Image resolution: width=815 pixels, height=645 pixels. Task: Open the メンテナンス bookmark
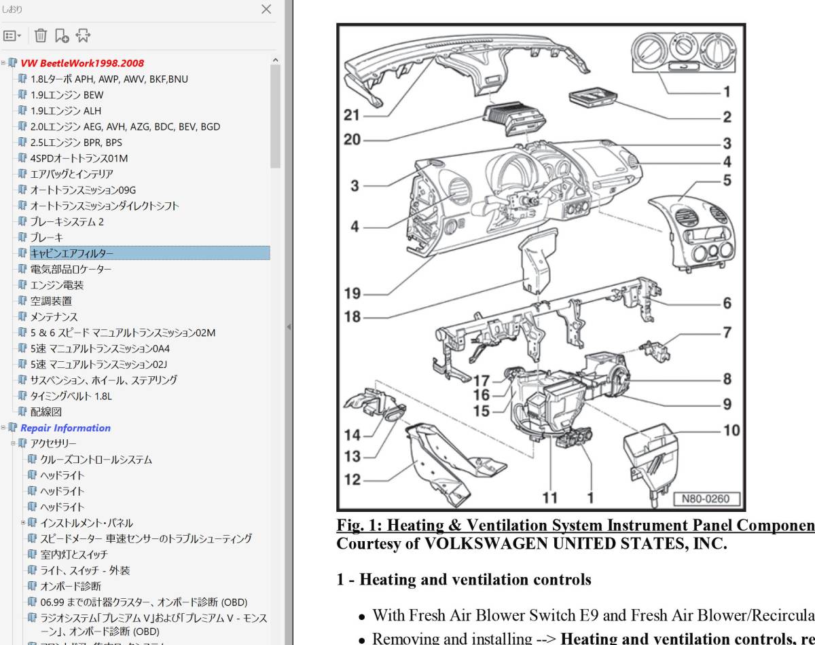[x=54, y=316]
